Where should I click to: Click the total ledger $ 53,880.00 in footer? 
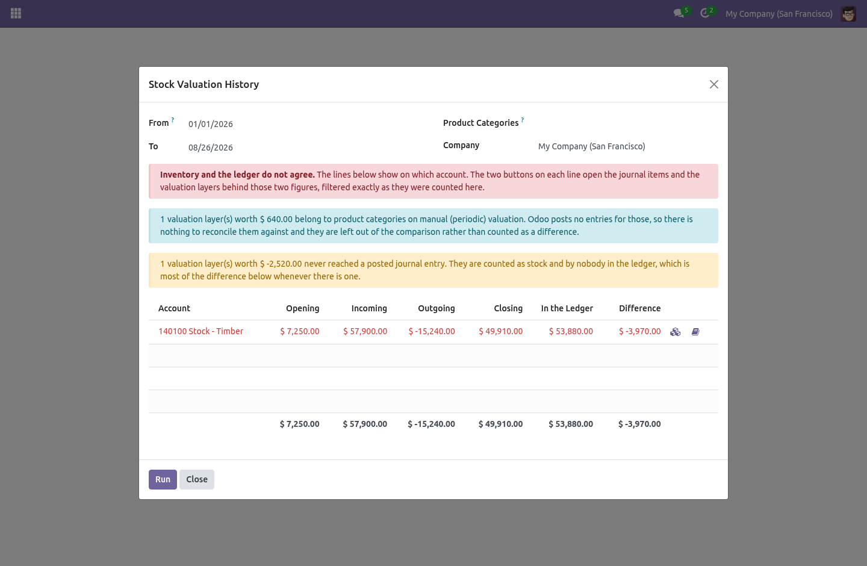pyautogui.click(x=571, y=424)
